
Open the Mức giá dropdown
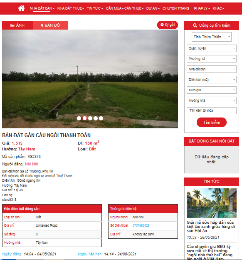tap(212, 90)
